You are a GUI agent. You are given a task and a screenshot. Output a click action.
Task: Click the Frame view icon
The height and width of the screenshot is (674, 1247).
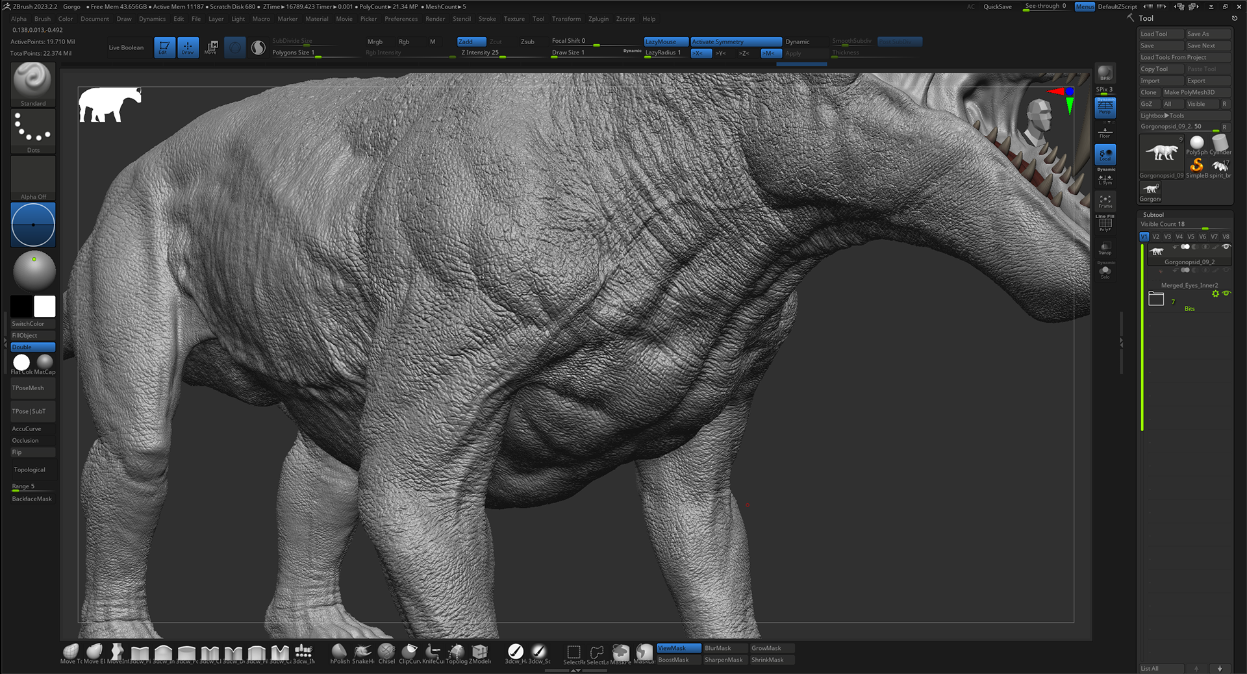click(1105, 201)
